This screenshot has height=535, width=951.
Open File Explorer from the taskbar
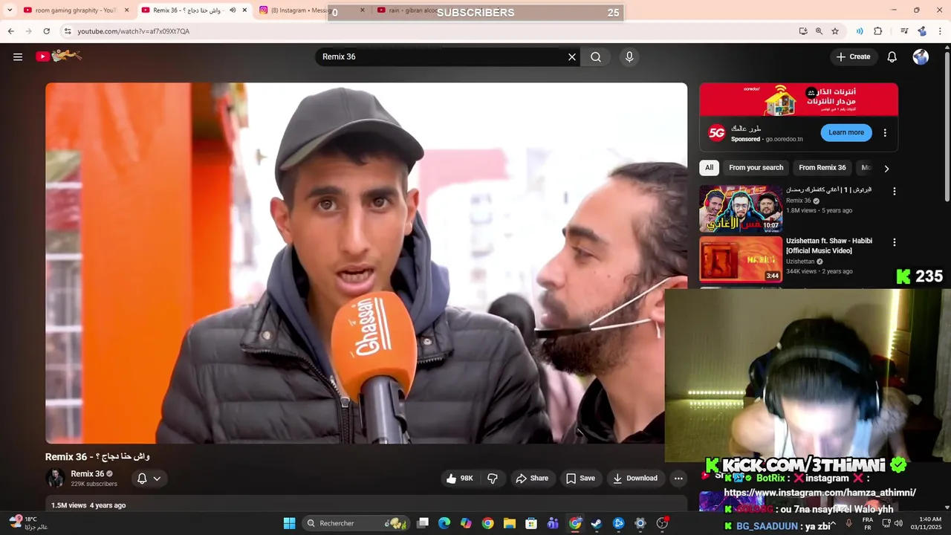tap(510, 523)
